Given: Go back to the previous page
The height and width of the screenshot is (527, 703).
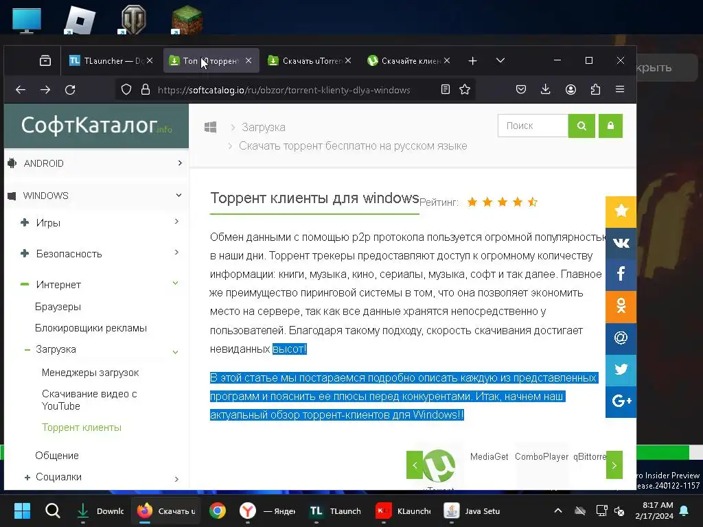Looking at the screenshot, I should click(21, 90).
